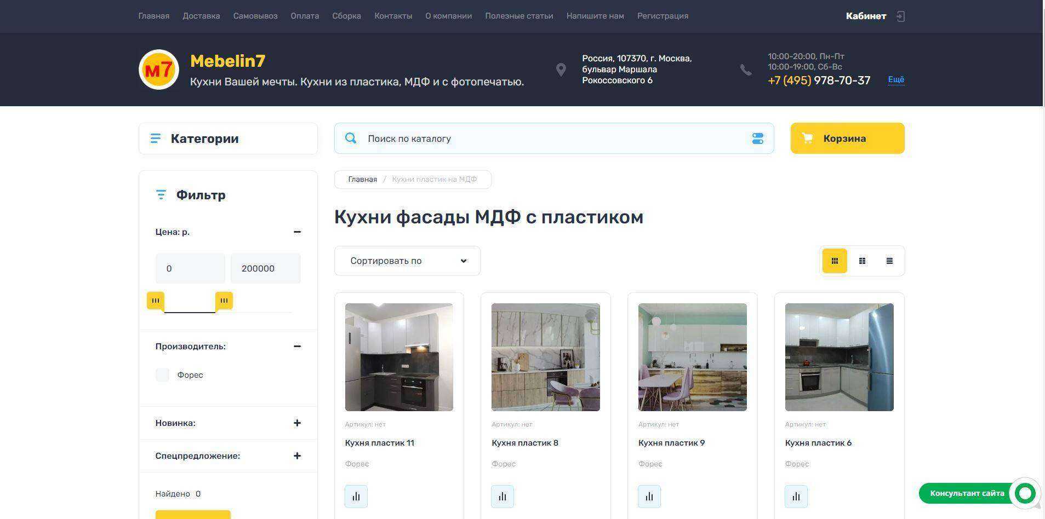Expand the Новинка filter section
The image size is (1045, 519).
[x=297, y=423]
